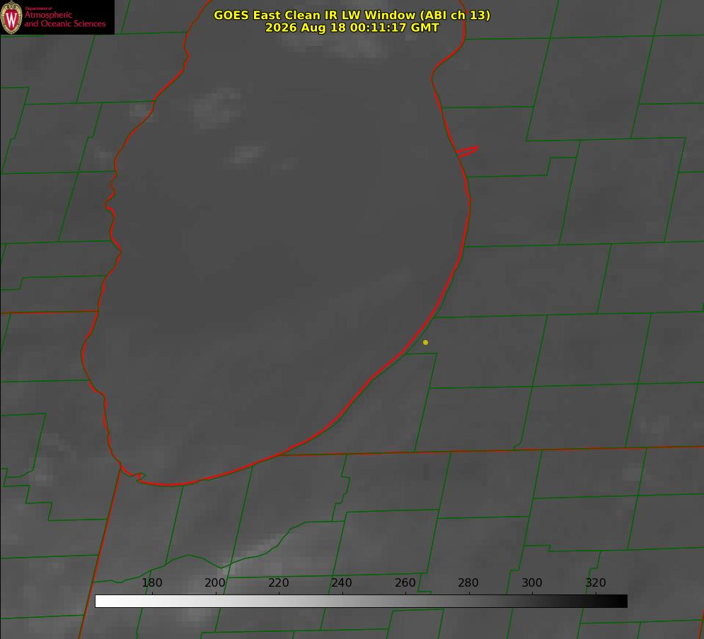704x639 pixels.
Task: Click the colorbar label '180'
Action: (x=151, y=582)
